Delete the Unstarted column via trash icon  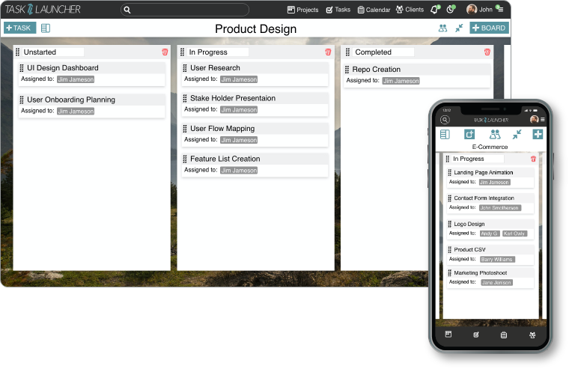(165, 52)
